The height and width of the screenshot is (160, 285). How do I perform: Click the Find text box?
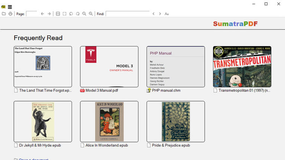click(x=127, y=14)
